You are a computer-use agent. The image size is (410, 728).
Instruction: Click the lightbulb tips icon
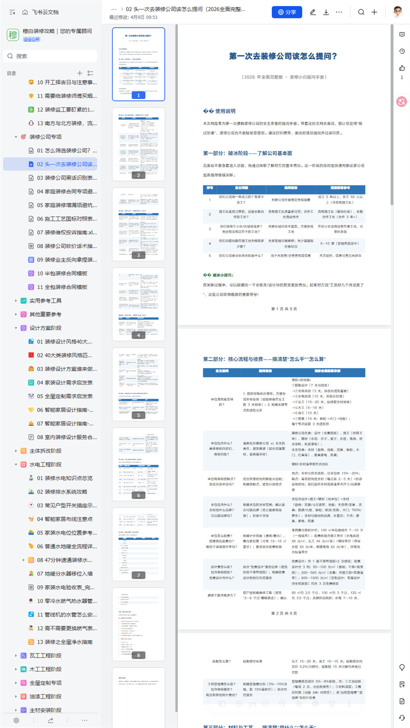(402, 667)
